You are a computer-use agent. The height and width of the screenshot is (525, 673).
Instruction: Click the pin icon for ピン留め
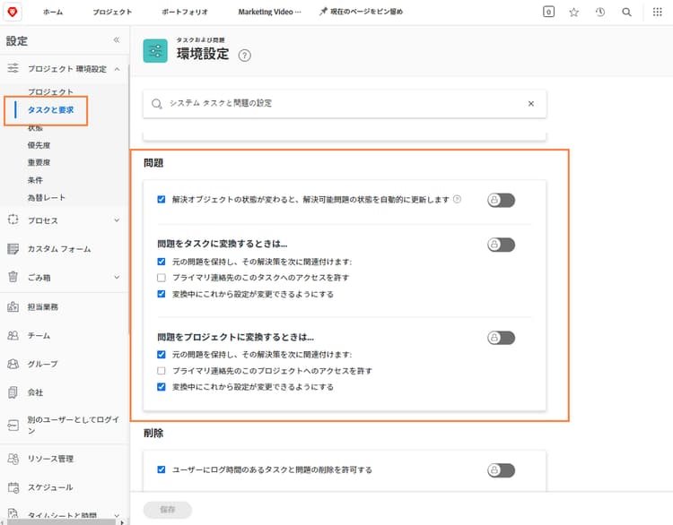click(323, 12)
